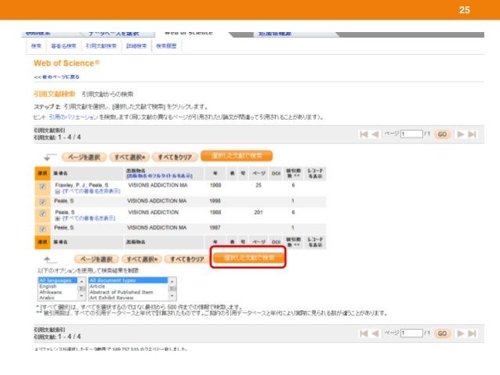Go to next page in upper pager bar
This screenshot has height=375, width=500.
click(461, 134)
